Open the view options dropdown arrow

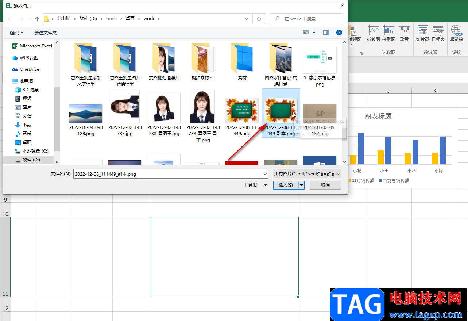pos(314,33)
